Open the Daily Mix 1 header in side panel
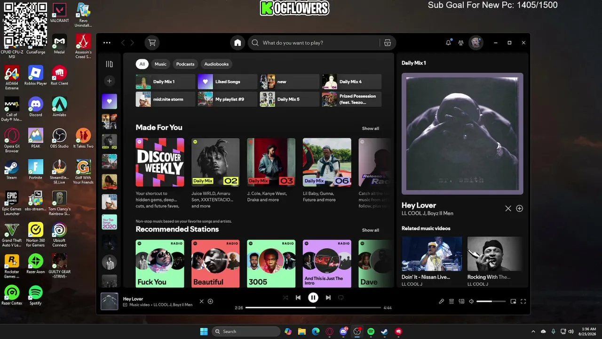This screenshot has height=339, width=602. pyautogui.click(x=414, y=63)
